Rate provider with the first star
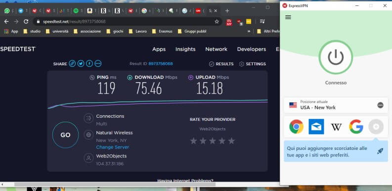 pyautogui.click(x=193, y=141)
